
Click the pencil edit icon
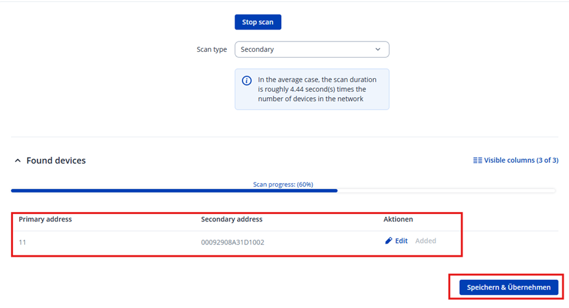(x=388, y=241)
